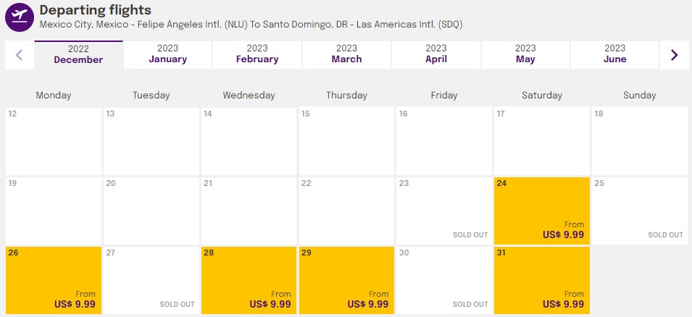
Task: Click the Saturday column header
Action: (542, 96)
